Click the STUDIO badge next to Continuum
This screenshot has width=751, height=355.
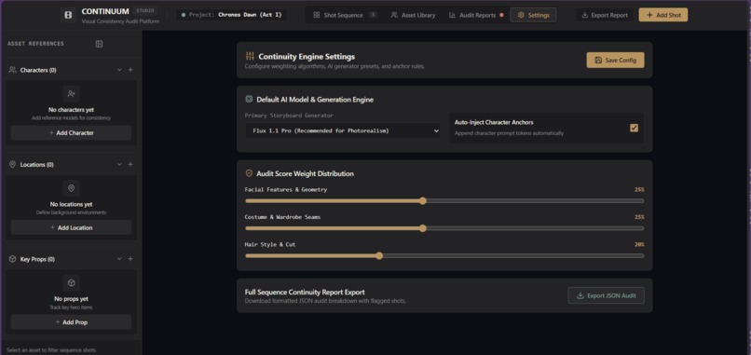pyautogui.click(x=144, y=10)
